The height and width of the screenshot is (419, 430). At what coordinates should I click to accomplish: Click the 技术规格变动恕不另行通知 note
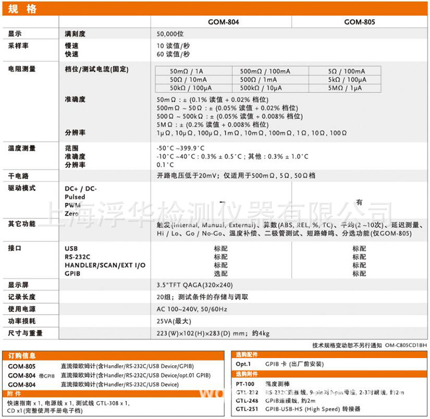pos(347,345)
